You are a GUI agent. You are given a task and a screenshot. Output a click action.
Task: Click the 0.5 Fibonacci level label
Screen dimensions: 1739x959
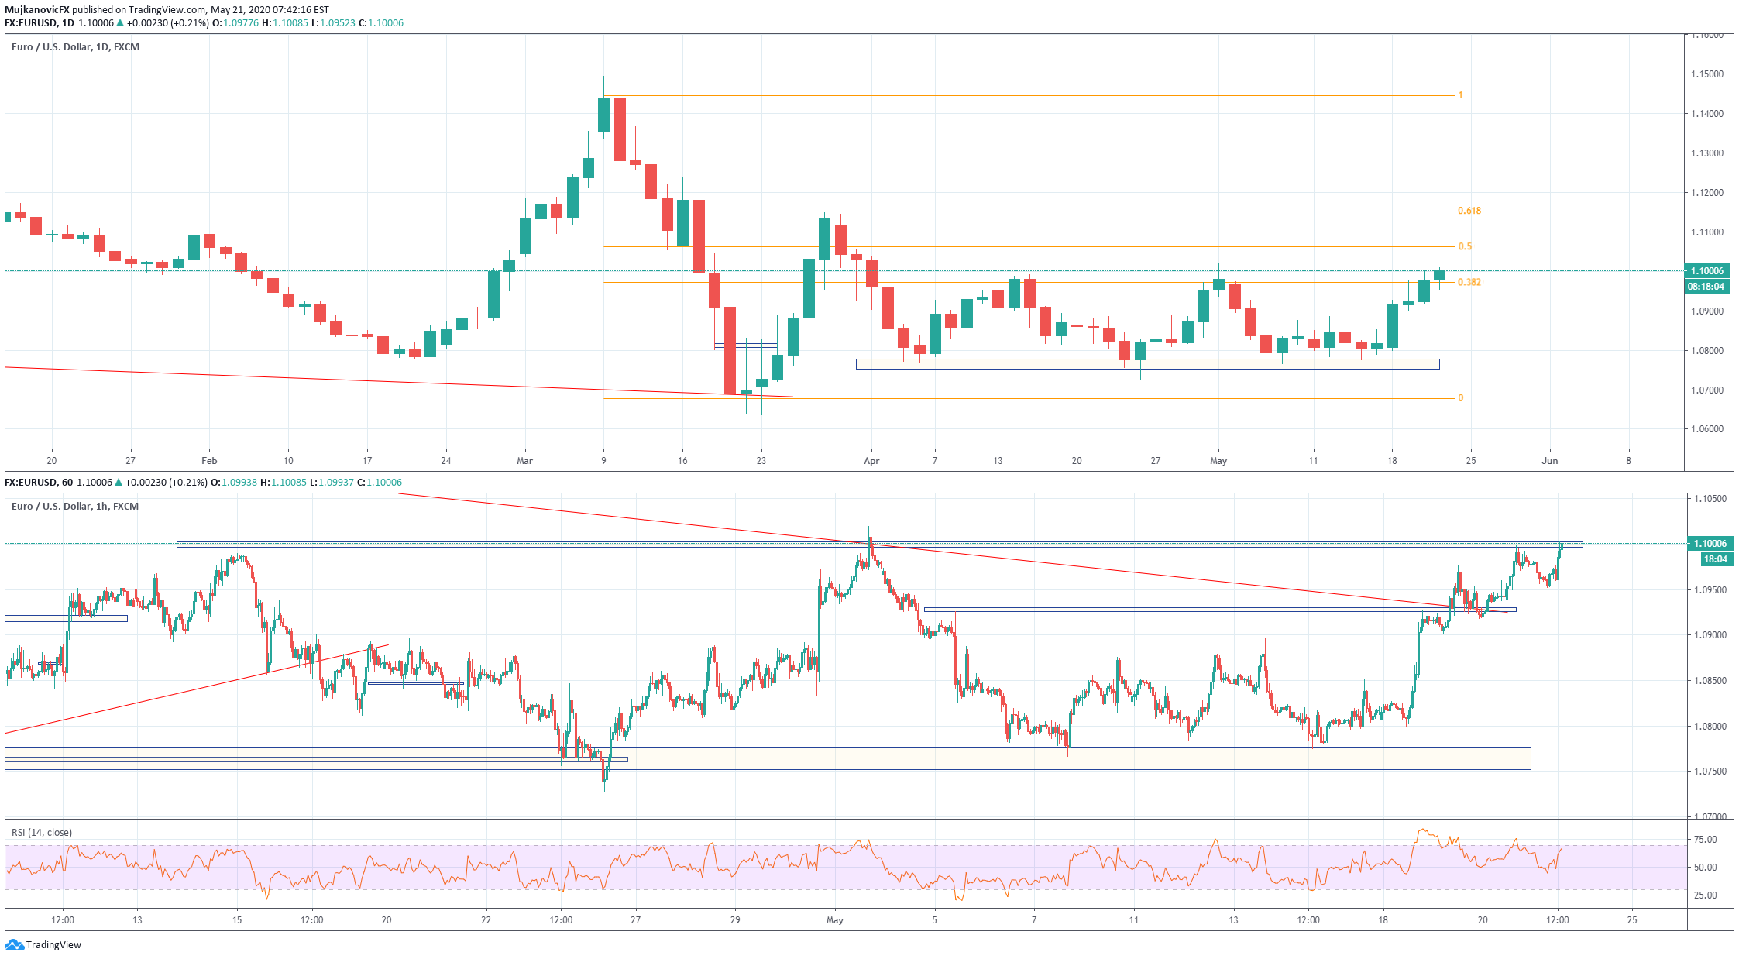click(1464, 246)
